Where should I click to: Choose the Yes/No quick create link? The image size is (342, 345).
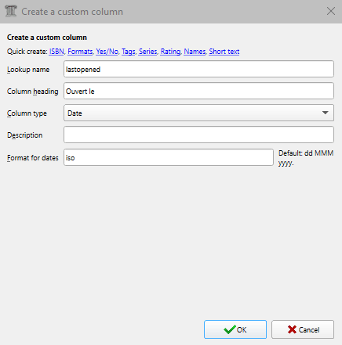[107, 52]
